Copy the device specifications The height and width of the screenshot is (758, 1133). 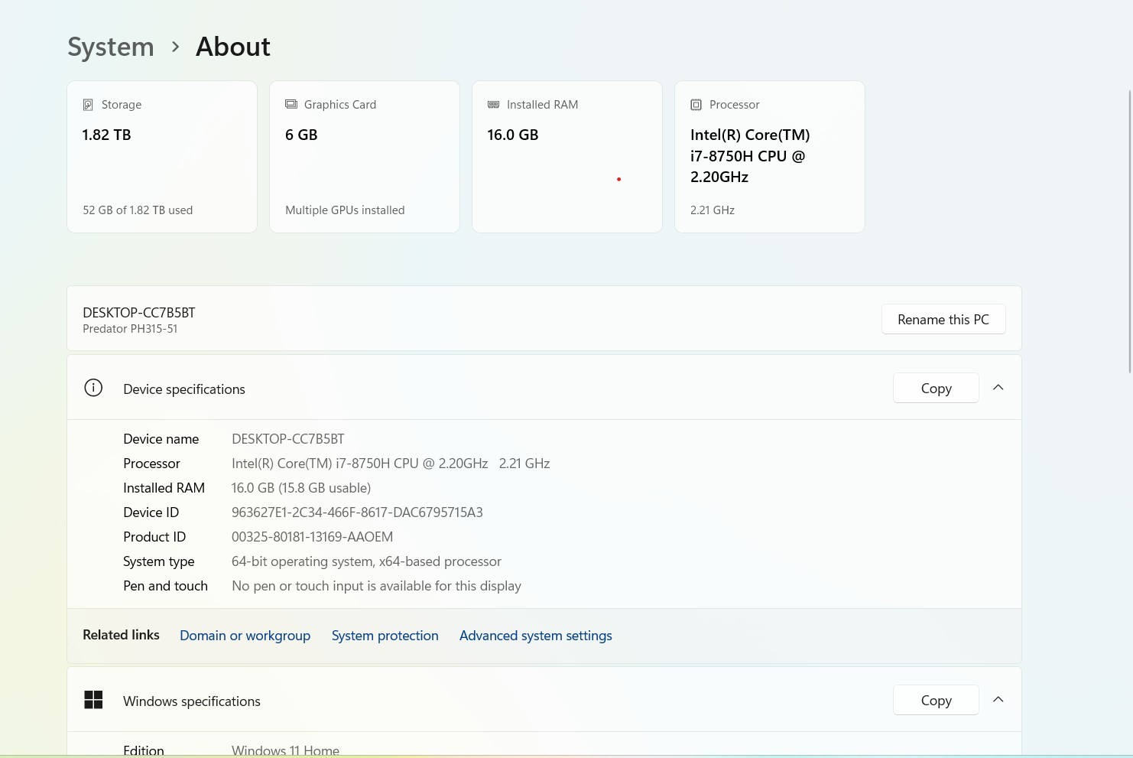click(936, 388)
